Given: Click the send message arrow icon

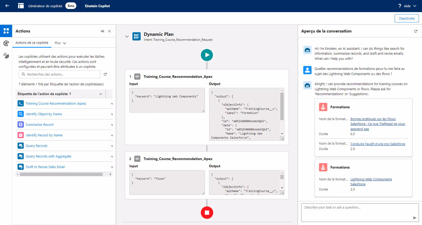Looking at the screenshot, I should (x=415, y=218).
